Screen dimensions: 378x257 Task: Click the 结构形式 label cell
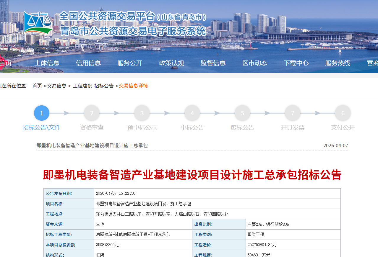click(69, 254)
